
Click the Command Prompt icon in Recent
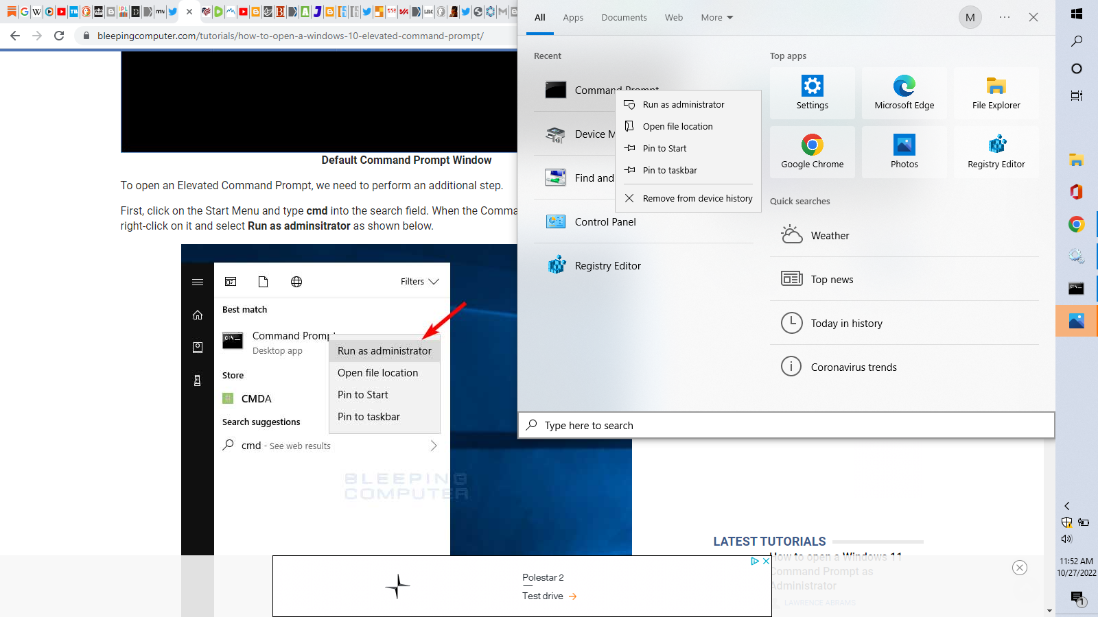[x=556, y=90]
